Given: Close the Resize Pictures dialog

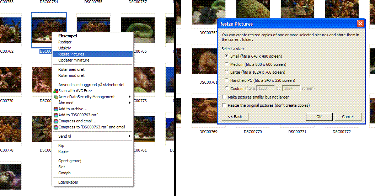Looking at the screenshot, I should [x=360, y=24].
